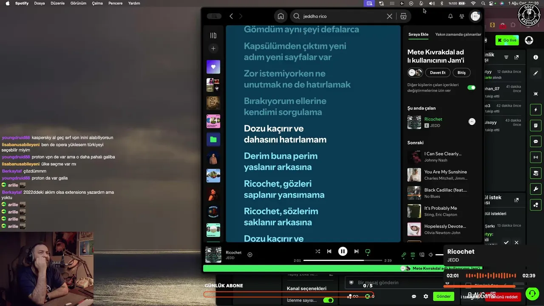Switch to Sıraya Ekle tab
The width and height of the screenshot is (544, 306).
click(x=418, y=34)
